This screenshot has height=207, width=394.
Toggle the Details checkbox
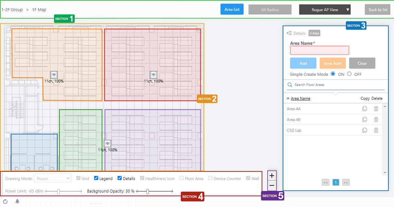(120, 179)
